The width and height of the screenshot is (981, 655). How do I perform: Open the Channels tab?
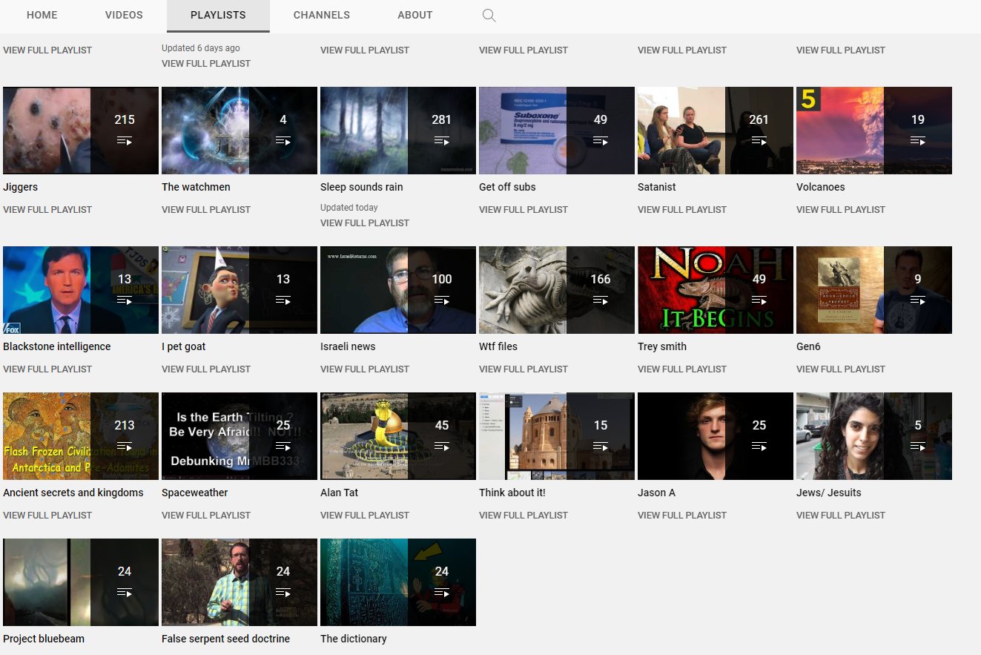coord(321,15)
